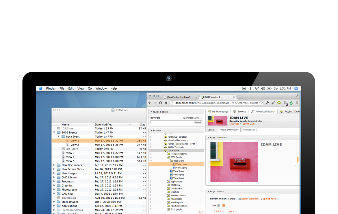
Task: Click the upload here! link
Action: coord(270,199)
